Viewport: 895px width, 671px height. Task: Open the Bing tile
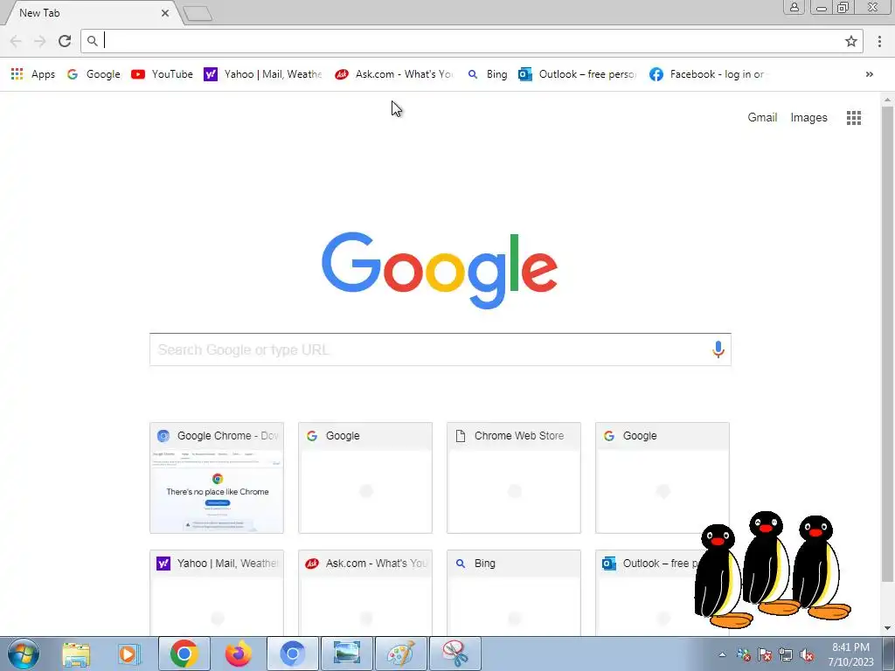point(514,593)
